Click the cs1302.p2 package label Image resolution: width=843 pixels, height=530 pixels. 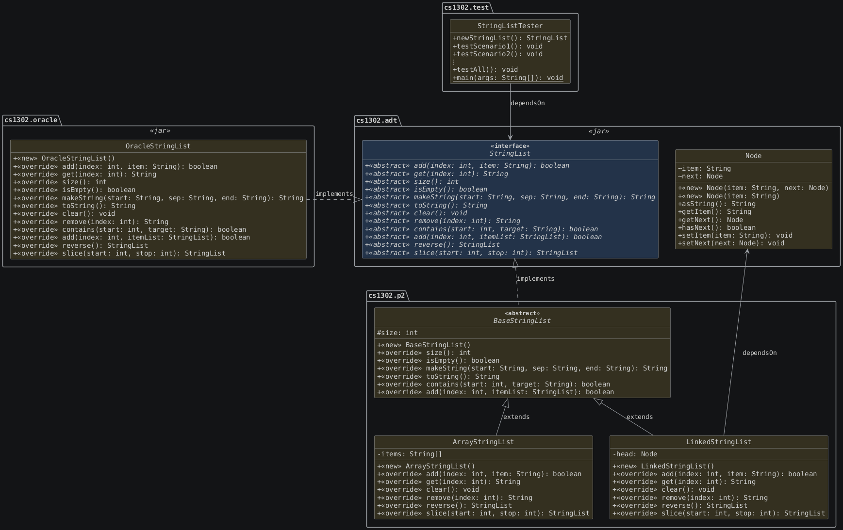point(386,295)
